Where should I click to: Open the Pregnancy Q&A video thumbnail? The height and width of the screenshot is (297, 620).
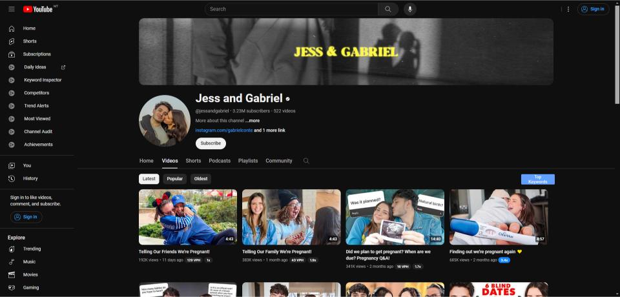pos(395,217)
